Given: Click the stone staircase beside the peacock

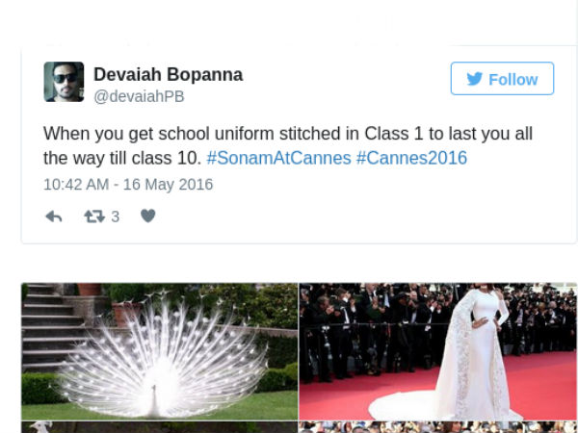Looking at the screenshot, I should pos(52,328).
